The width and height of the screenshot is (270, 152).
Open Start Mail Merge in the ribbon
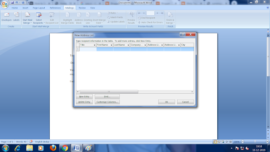click(27, 18)
